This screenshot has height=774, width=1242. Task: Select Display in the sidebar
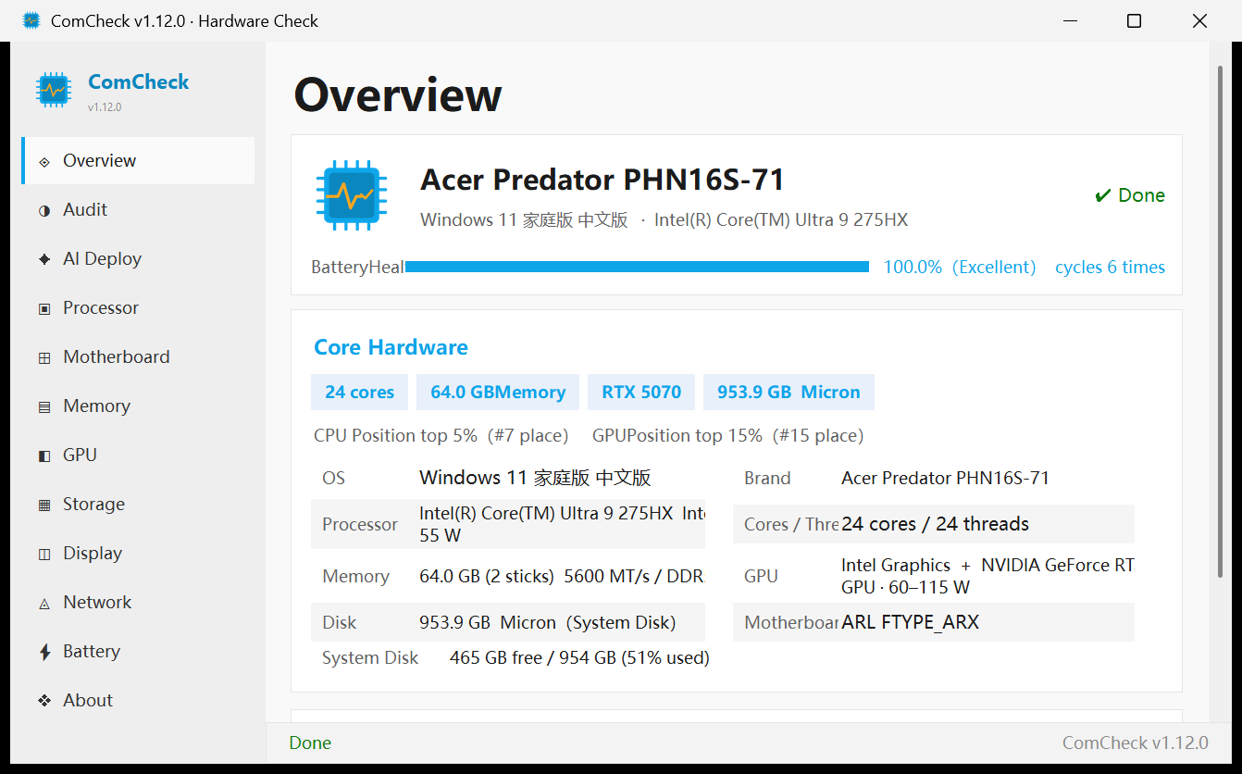click(138, 554)
